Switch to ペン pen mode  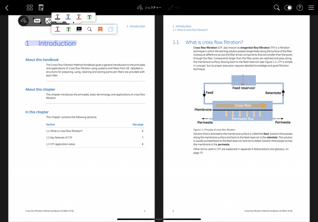(x=174, y=7)
